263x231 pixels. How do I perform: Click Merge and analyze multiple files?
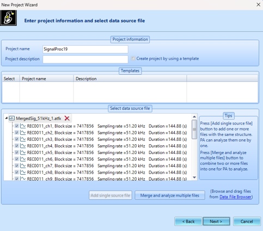coord(170,196)
